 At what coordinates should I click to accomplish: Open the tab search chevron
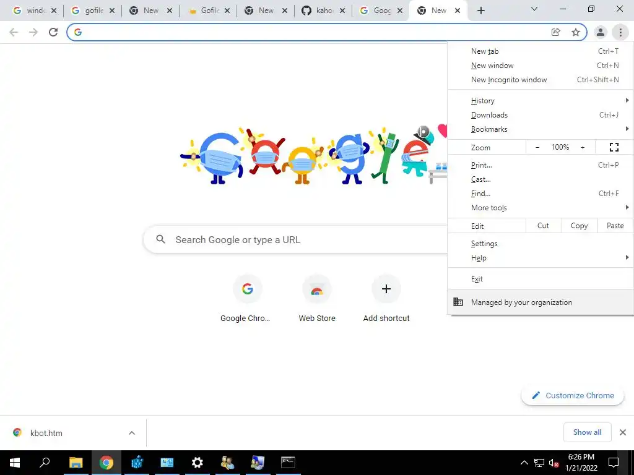[534, 9]
